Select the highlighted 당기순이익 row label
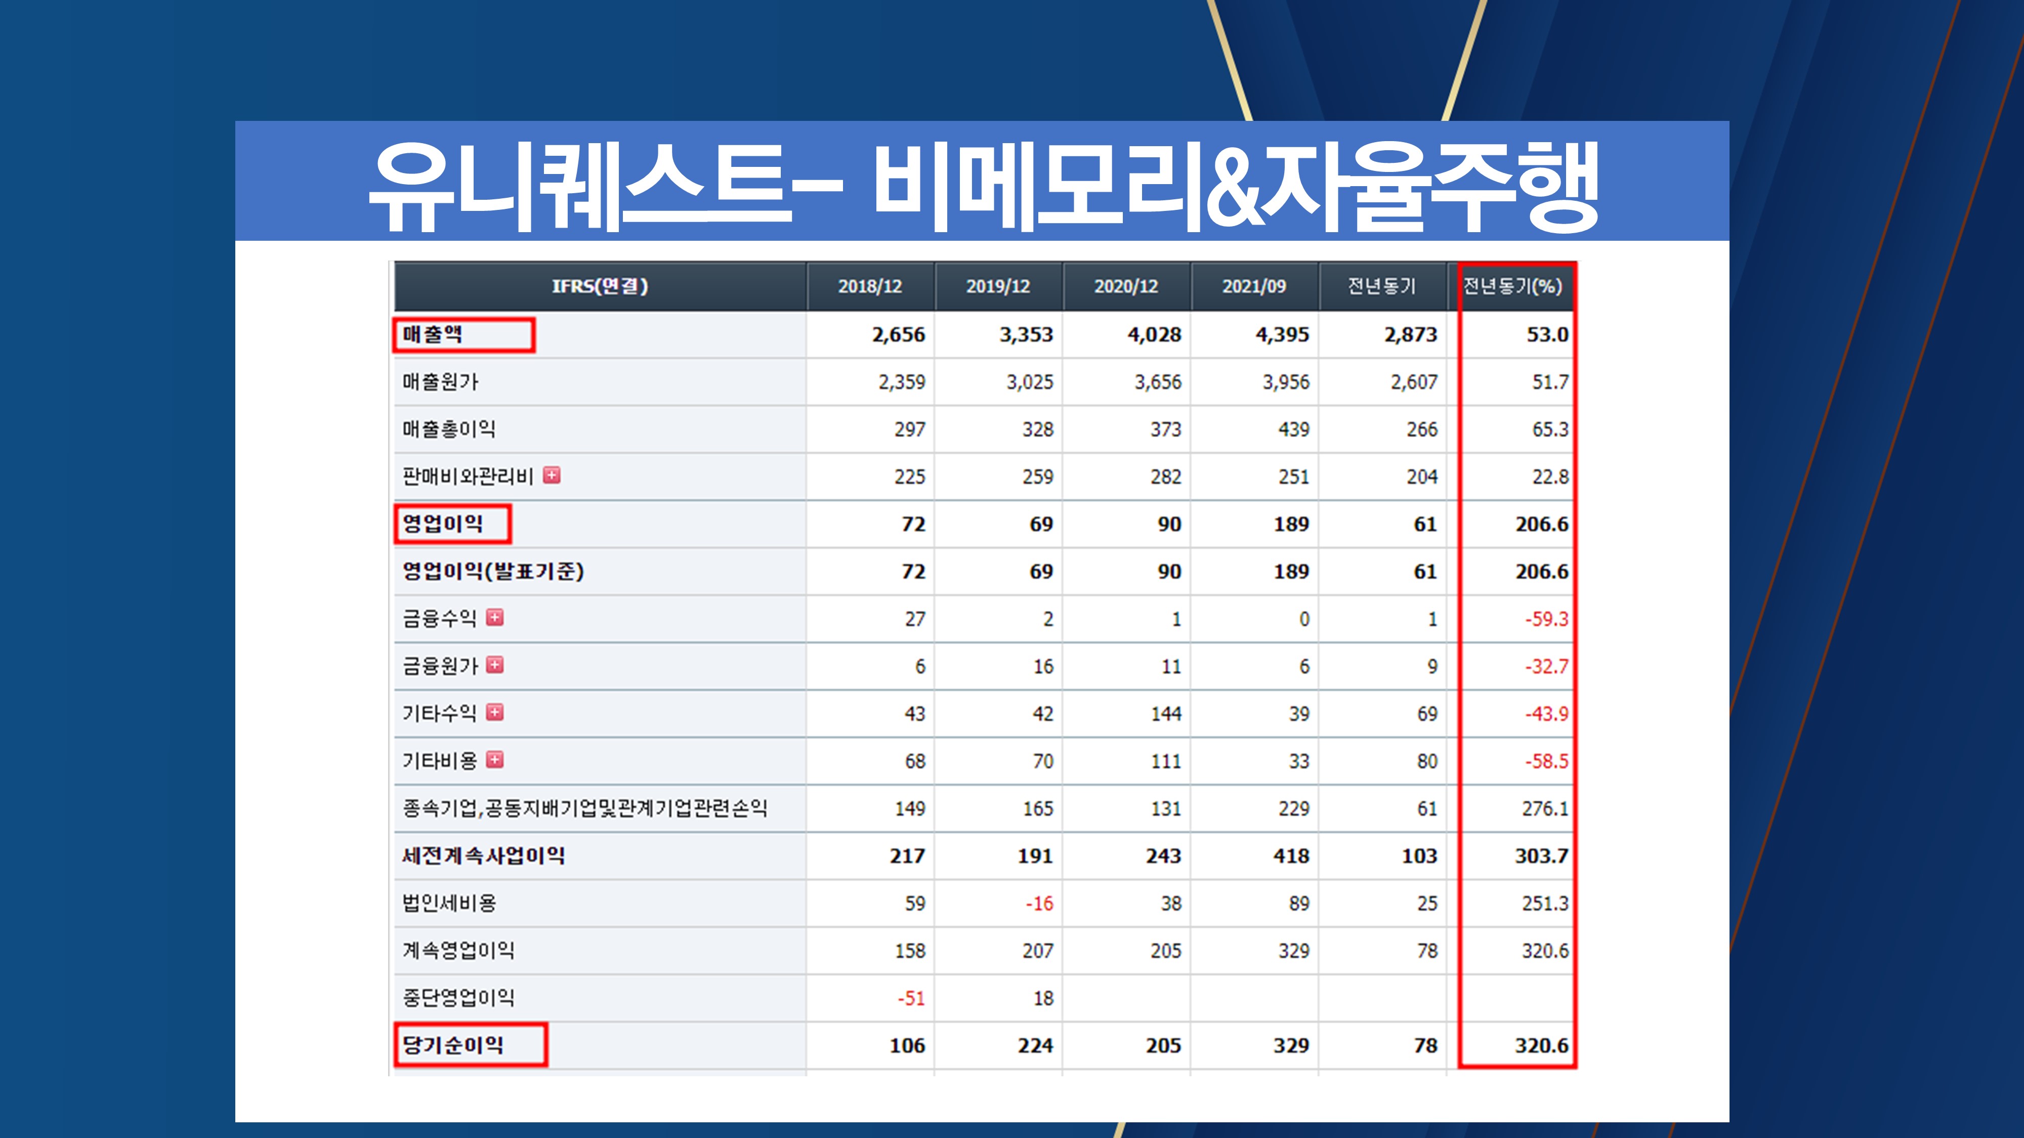This screenshot has height=1138, width=2024. [453, 1045]
